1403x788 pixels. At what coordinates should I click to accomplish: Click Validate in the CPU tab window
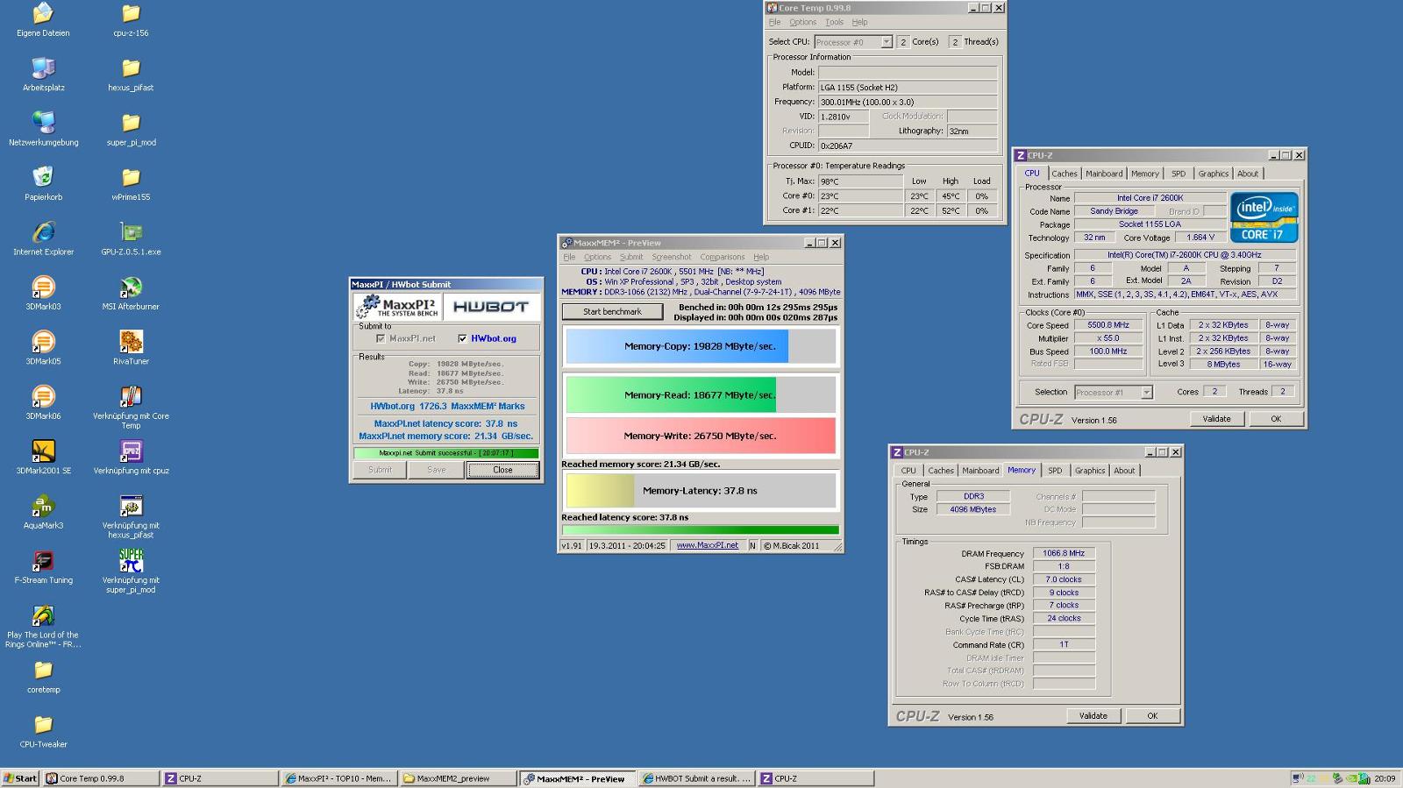click(x=1216, y=419)
